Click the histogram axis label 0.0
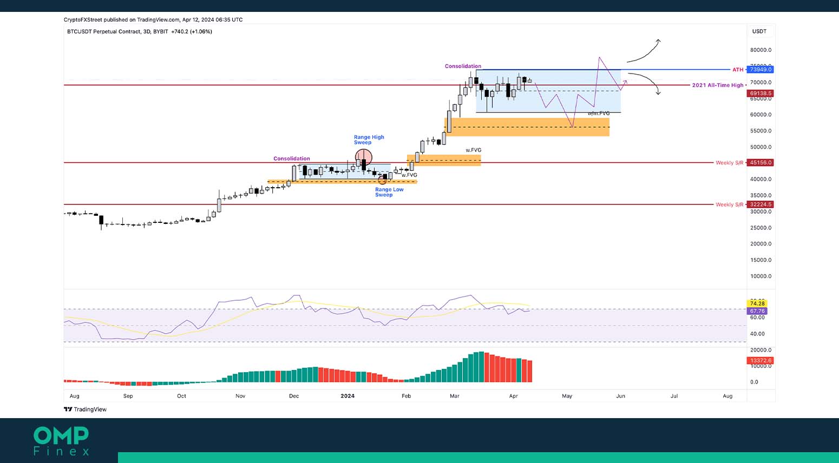Image resolution: width=839 pixels, height=463 pixels. coord(754,382)
